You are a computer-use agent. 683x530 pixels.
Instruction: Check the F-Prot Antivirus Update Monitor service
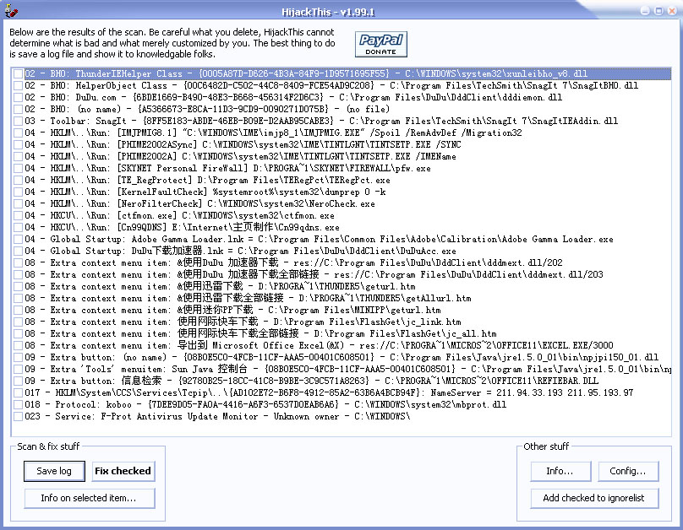(18, 417)
